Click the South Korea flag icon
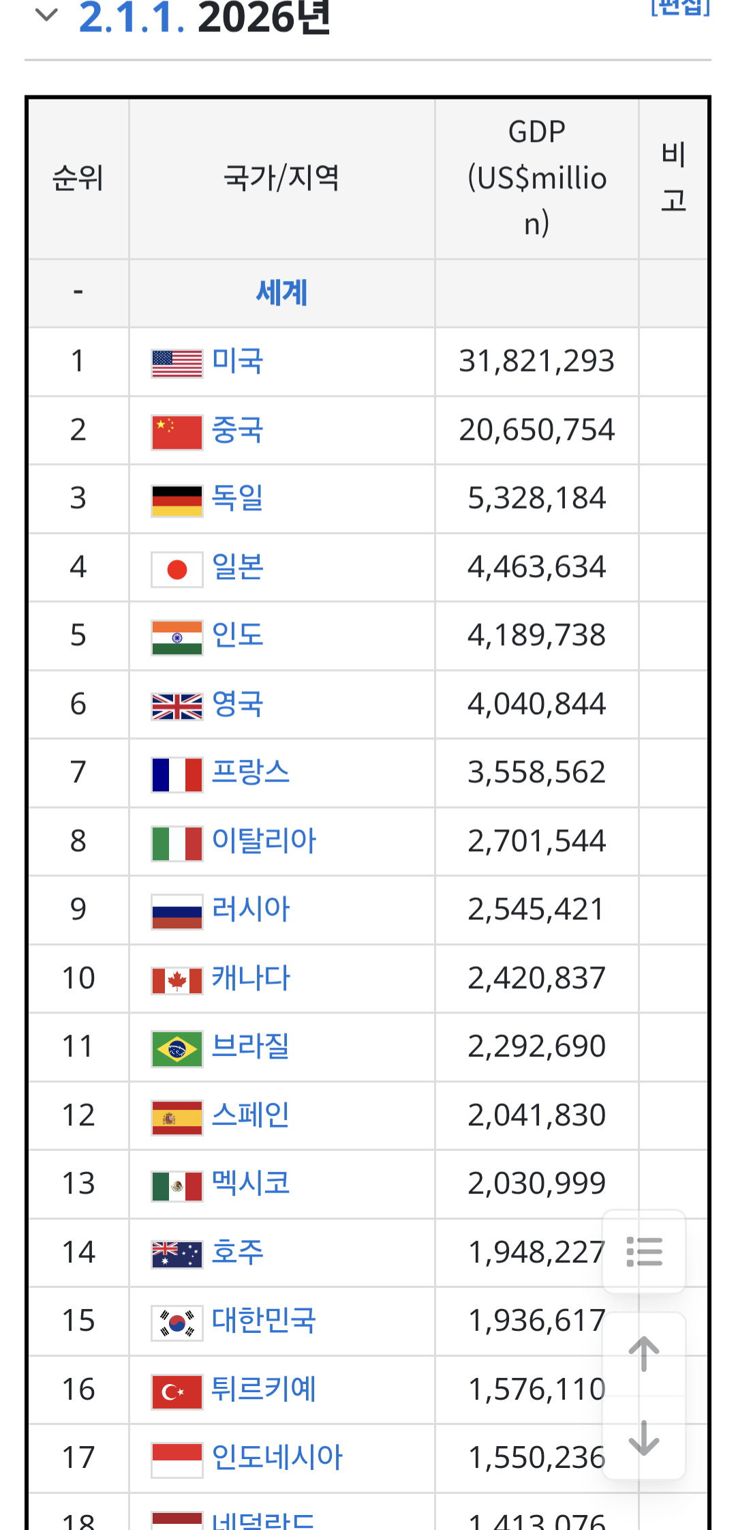 tap(177, 1323)
